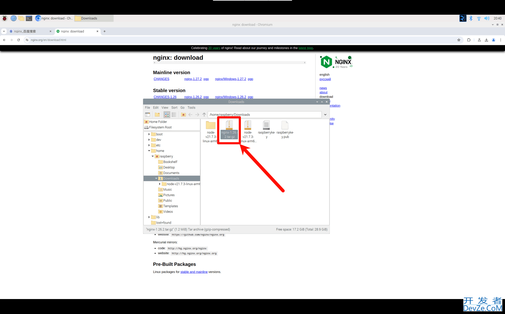Open the Raspberry Pi main menu

pos(5,18)
